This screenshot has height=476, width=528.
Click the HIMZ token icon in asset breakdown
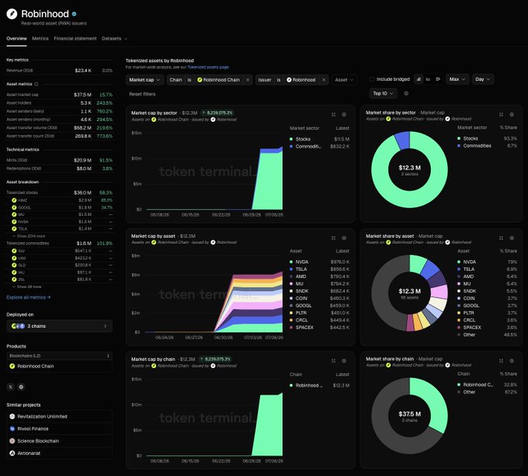pos(14,200)
